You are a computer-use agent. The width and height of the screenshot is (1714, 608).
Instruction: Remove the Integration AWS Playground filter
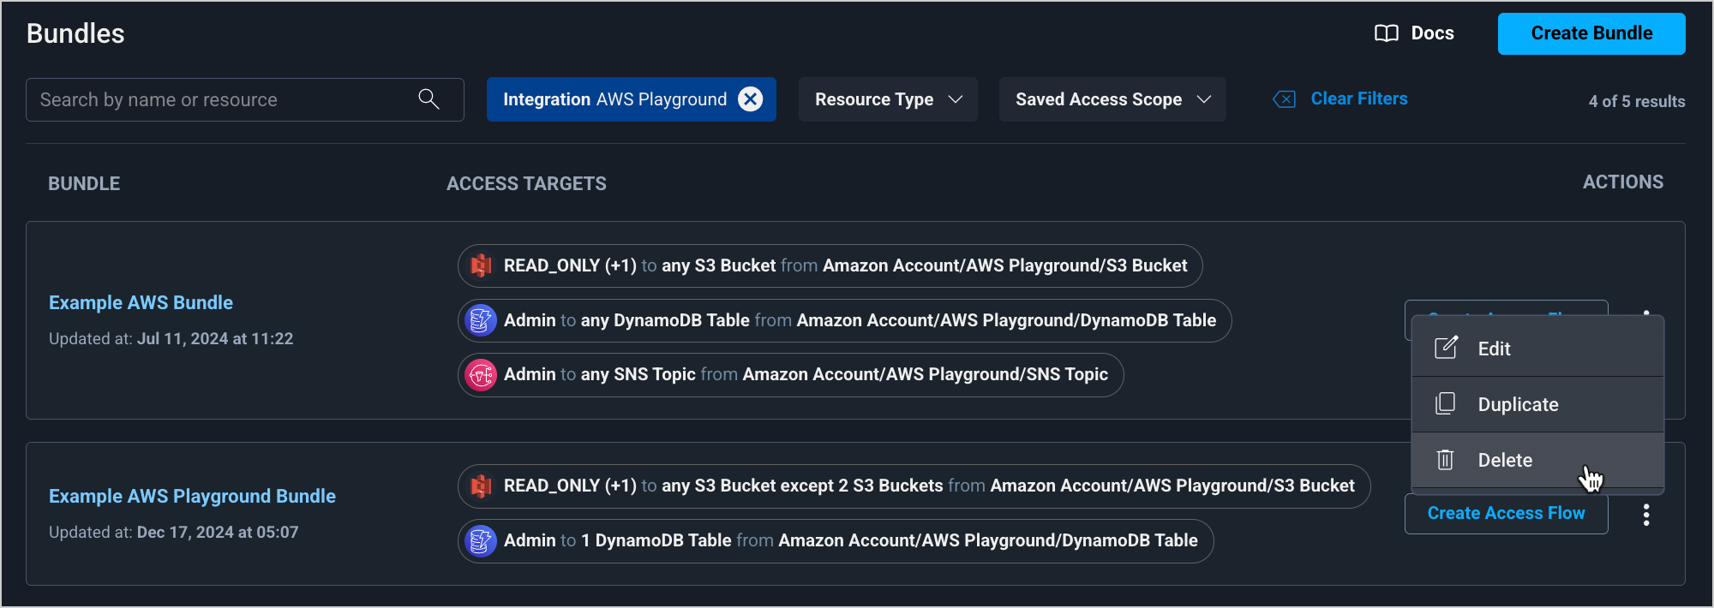coord(750,99)
